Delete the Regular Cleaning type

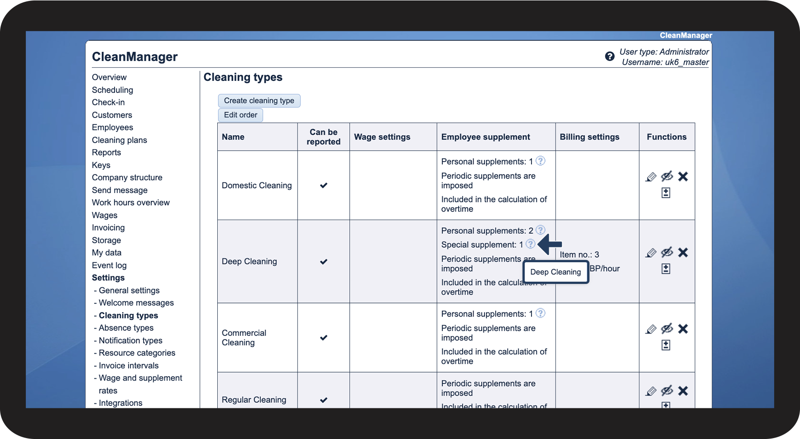(683, 391)
